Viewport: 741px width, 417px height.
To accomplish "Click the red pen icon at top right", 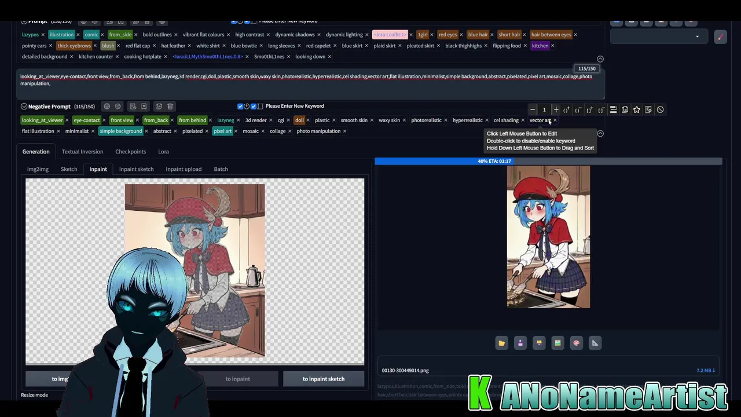I will coord(720,36).
